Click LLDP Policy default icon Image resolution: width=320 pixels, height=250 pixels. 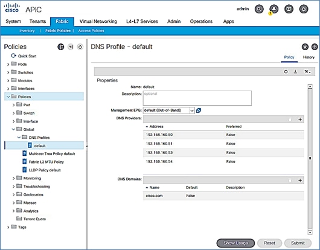click(25, 170)
